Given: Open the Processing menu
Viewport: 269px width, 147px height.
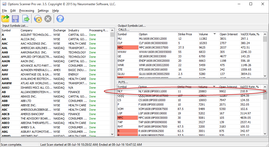Looking at the screenshot, I should (27, 11).
